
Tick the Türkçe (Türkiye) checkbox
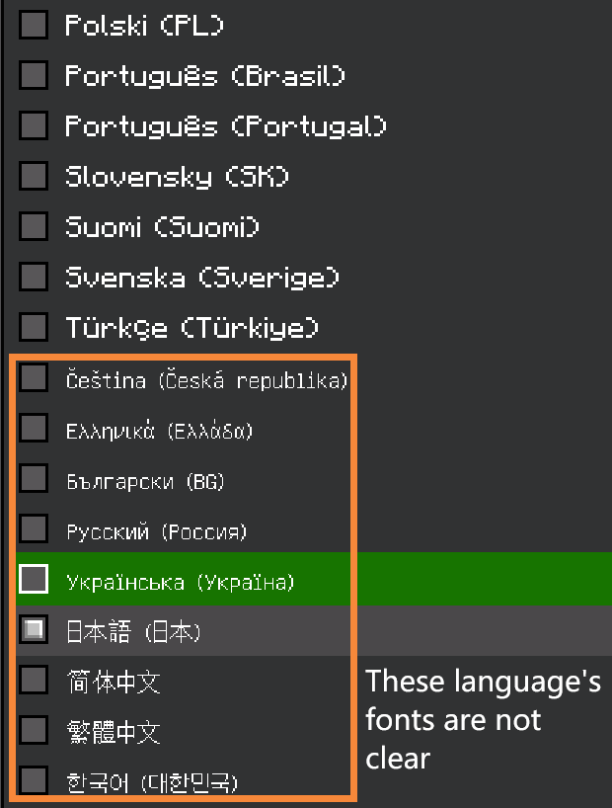34,327
